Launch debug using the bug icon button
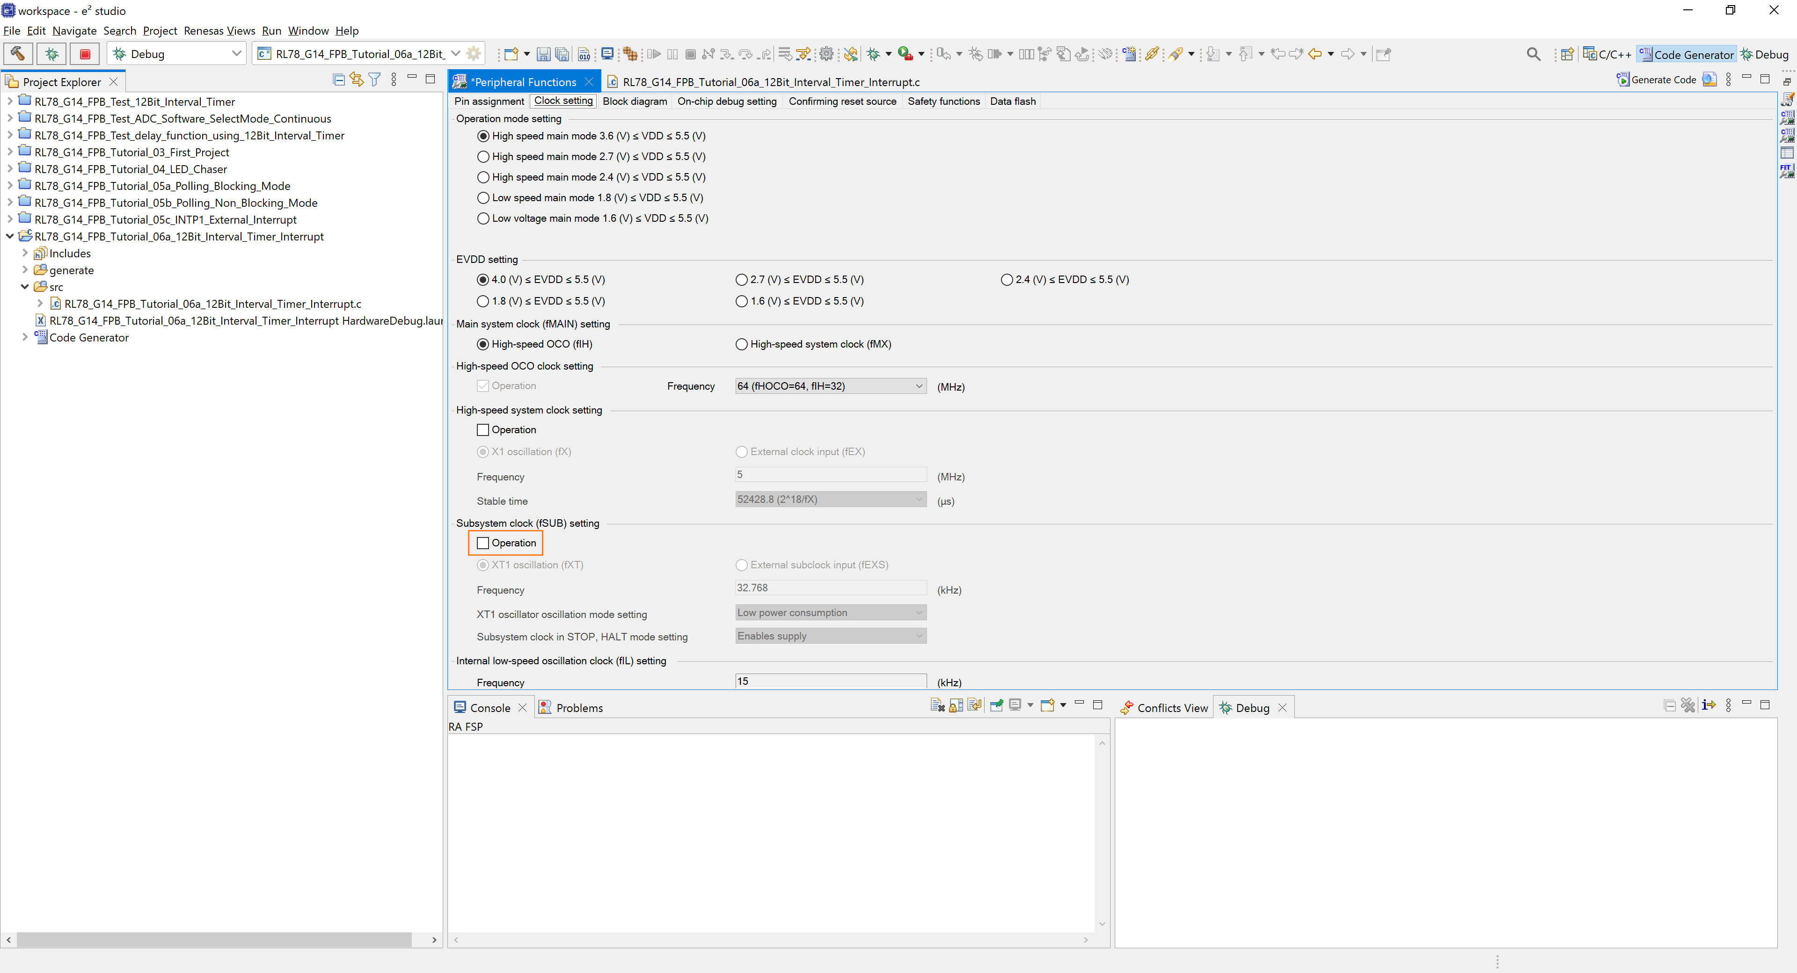Viewport: 1797px width, 973px height. pyautogui.click(x=51, y=54)
